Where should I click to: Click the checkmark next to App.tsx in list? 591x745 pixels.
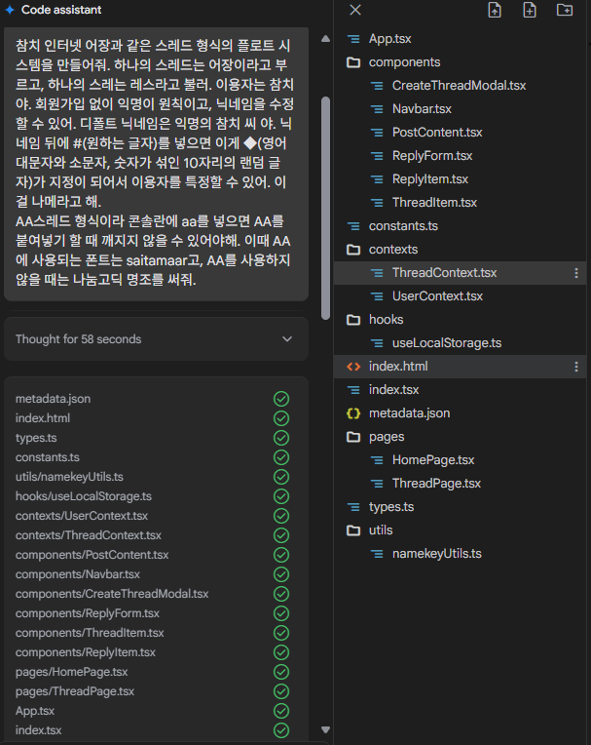pos(281,711)
